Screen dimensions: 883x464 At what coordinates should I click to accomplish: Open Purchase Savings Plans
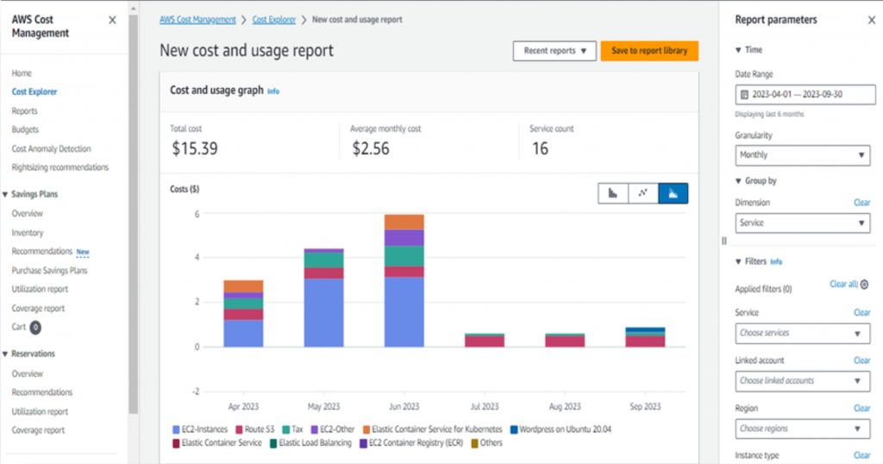click(49, 270)
